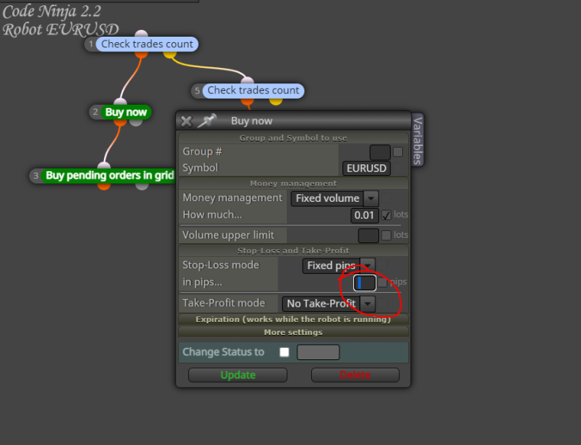Click orange output connector of Buy pending orders
The width and height of the screenshot is (581, 445).
[104, 186]
